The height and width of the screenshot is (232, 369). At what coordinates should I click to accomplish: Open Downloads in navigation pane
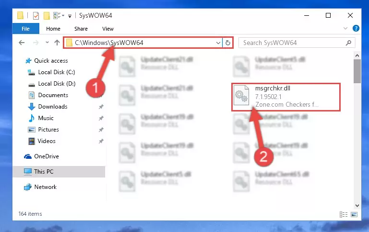(x=53, y=107)
